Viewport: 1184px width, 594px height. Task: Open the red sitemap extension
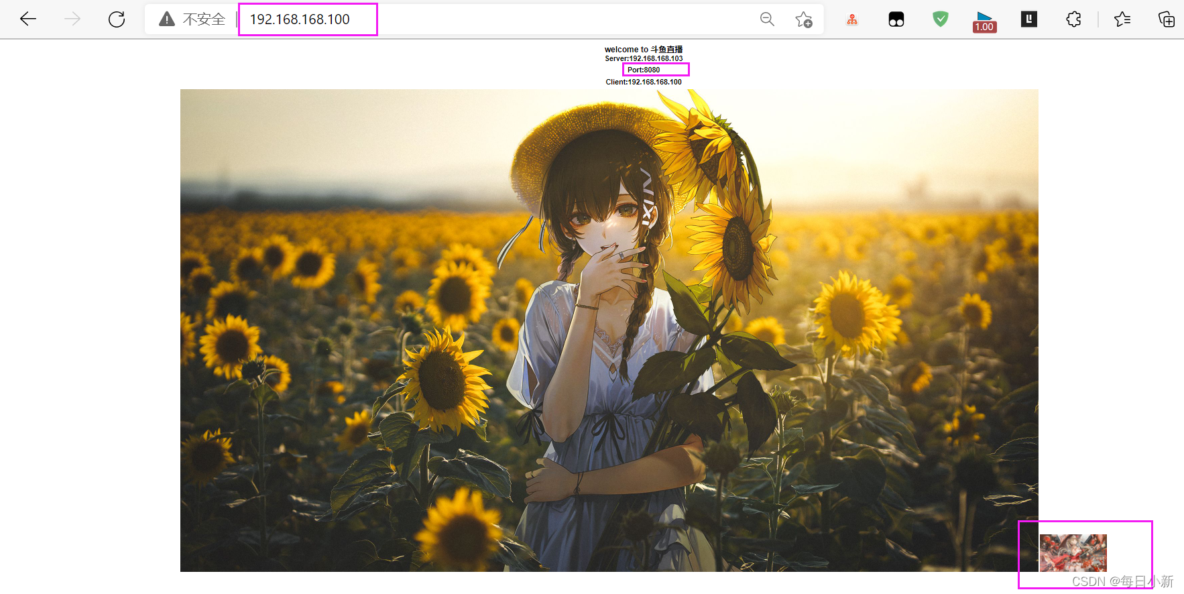pos(852,19)
